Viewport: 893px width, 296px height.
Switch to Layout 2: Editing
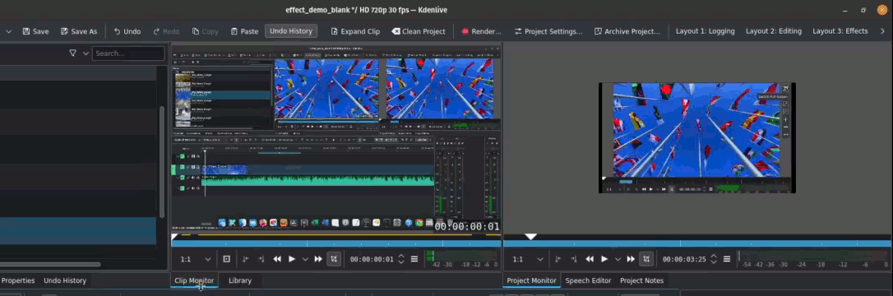774,31
